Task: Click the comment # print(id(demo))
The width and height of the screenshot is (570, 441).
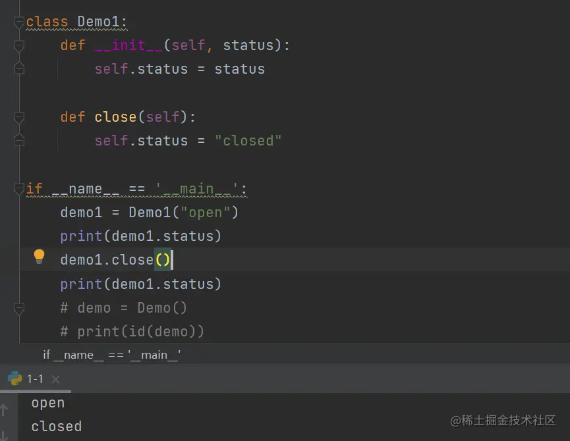Action: pos(132,332)
